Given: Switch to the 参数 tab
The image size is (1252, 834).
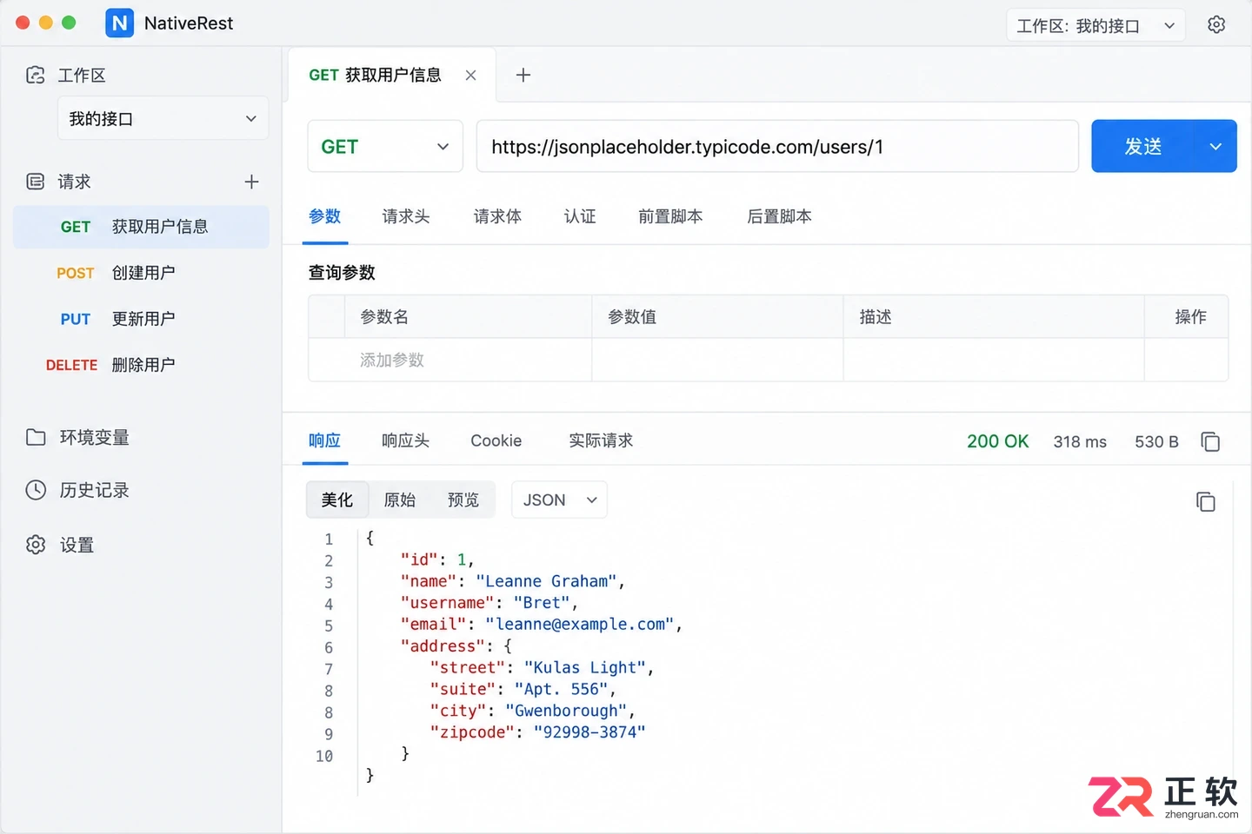Looking at the screenshot, I should pos(325,216).
